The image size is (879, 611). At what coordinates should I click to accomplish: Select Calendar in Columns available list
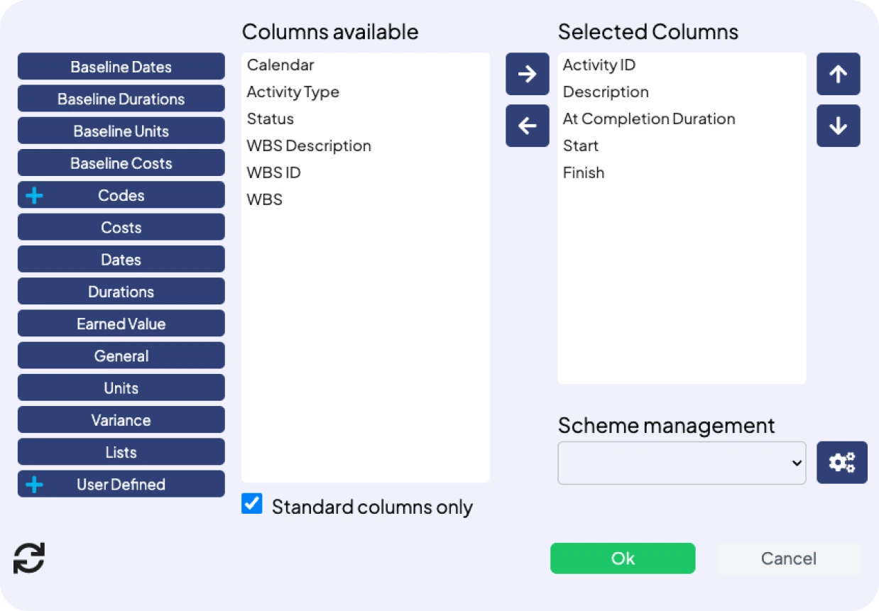tap(280, 65)
